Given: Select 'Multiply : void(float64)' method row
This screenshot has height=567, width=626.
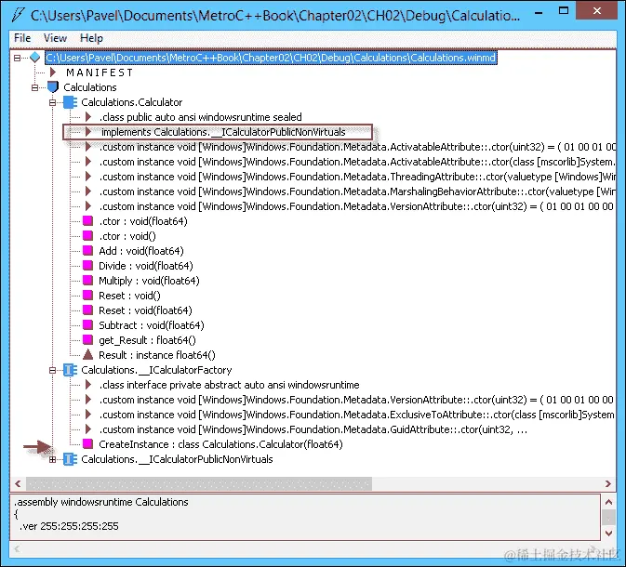Looking at the screenshot, I should coord(149,281).
